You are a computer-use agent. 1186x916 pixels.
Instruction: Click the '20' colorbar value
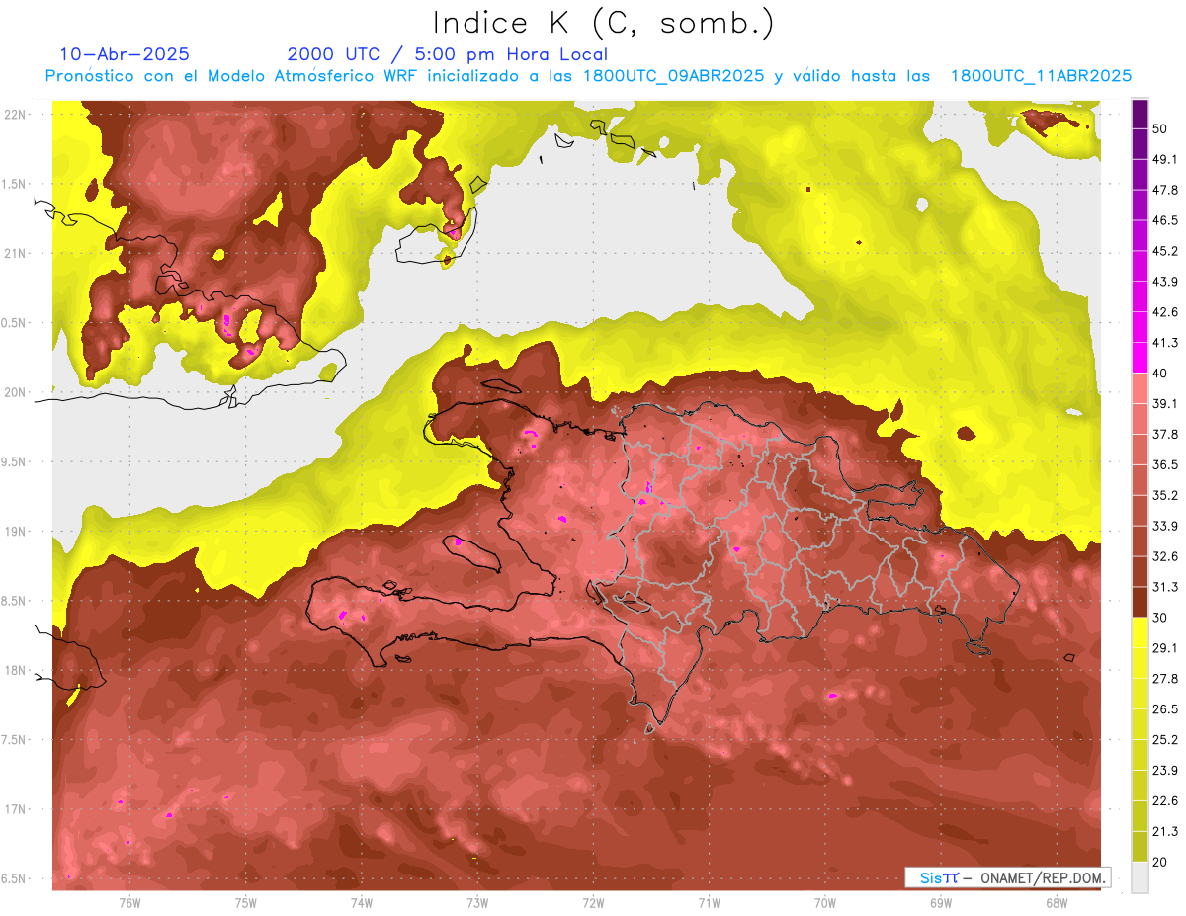coord(1160,863)
